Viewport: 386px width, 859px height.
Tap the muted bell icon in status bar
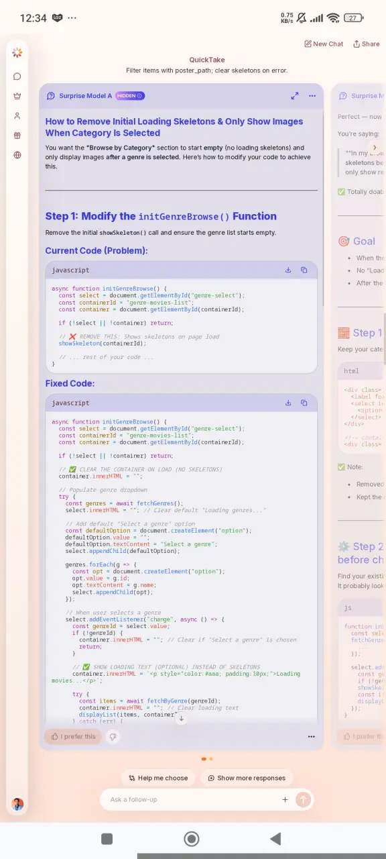click(302, 18)
